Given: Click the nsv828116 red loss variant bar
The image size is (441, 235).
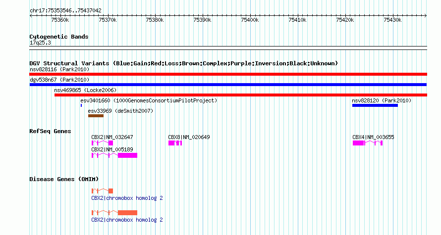Looking at the screenshot, I should (x=228, y=74).
